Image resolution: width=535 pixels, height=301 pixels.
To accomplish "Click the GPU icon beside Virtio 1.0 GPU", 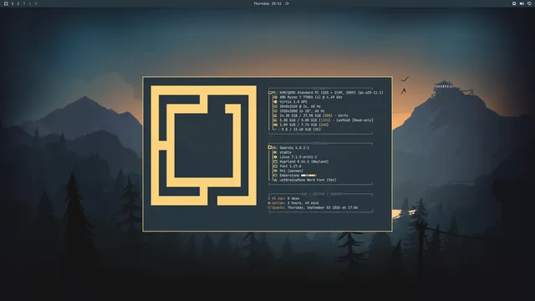I will (x=275, y=102).
